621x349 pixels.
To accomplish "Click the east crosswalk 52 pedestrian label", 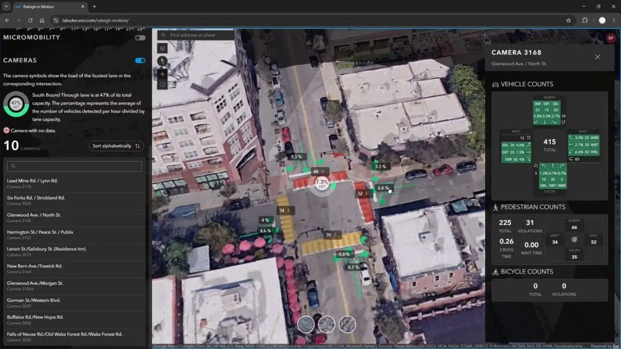I will click(x=362, y=193).
